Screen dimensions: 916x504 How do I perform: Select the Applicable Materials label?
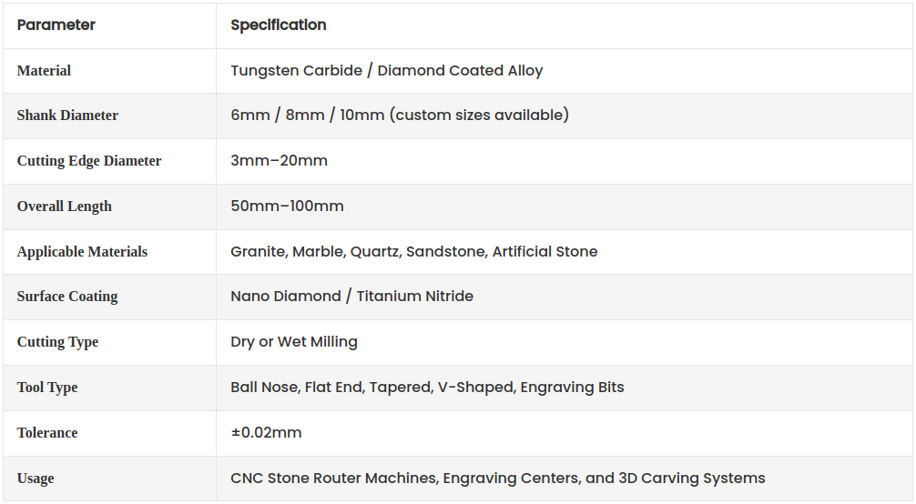(82, 252)
